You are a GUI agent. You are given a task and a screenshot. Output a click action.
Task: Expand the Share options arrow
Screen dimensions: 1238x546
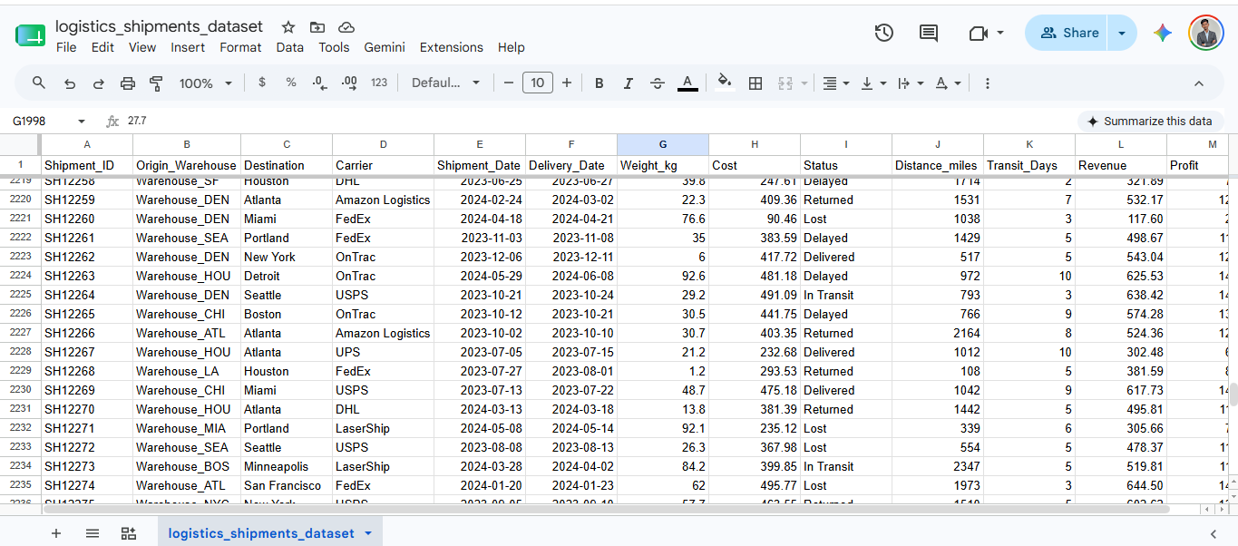(x=1122, y=33)
